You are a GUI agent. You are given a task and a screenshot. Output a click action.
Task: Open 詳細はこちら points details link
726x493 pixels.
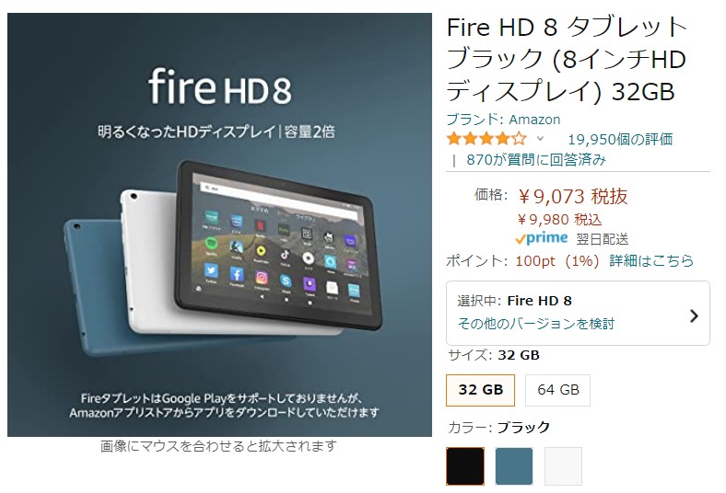651,260
